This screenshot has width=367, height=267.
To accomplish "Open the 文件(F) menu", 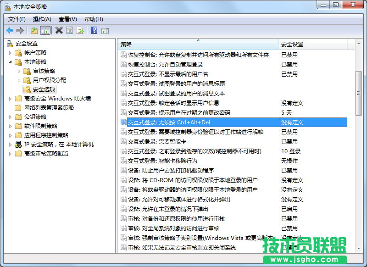I will tap(17, 19).
